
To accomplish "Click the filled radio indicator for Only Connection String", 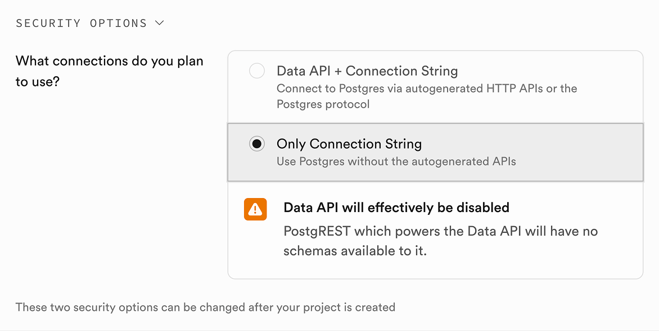I will coord(257,144).
